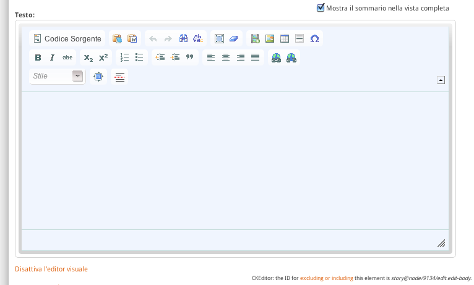The width and height of the screenshot is (474, 285).
Task: Click the editor resize handle
Action: 441,243
